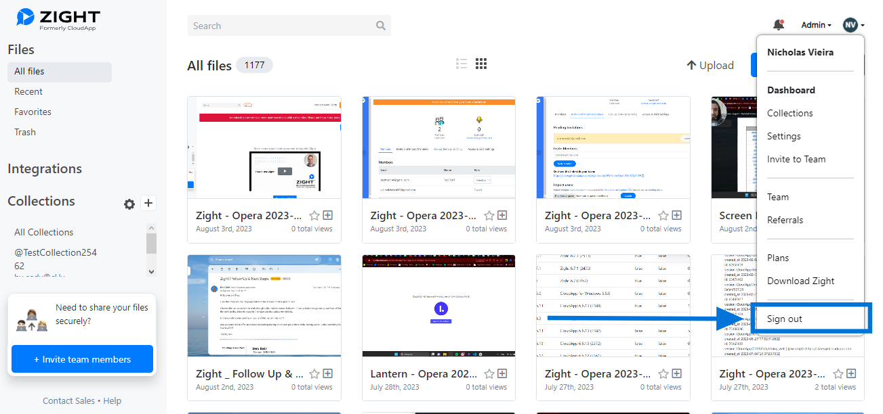The image size is (883, 414).
Task: Open Collections from user menu
Action: (x=790, y=113)
